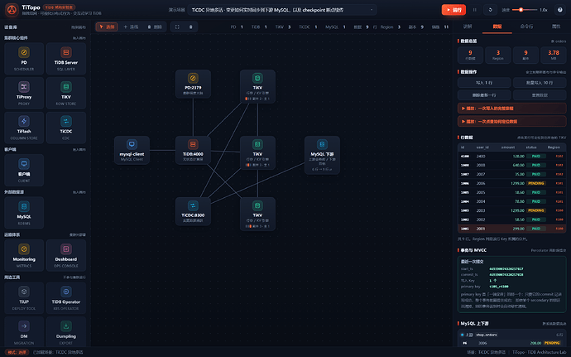Image resolution: width=571 pixels, height=357 pixels.
Task: Switch to the highlighted data tab
Action: tap(497, 27)
